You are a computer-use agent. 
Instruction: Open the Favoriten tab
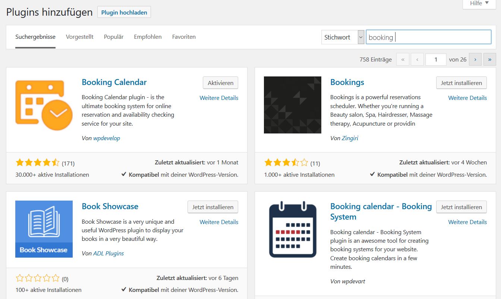click(x=184, y=37)
